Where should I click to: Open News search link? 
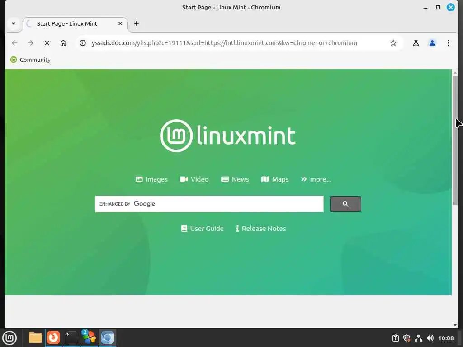click(x=235, y=179)
